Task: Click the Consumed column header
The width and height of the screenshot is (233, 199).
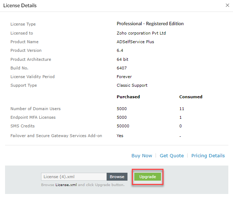Action: (191, 97)
